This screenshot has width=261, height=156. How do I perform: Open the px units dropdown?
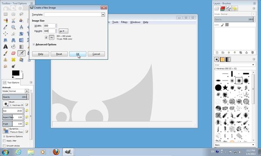click(x=63, y=31)
